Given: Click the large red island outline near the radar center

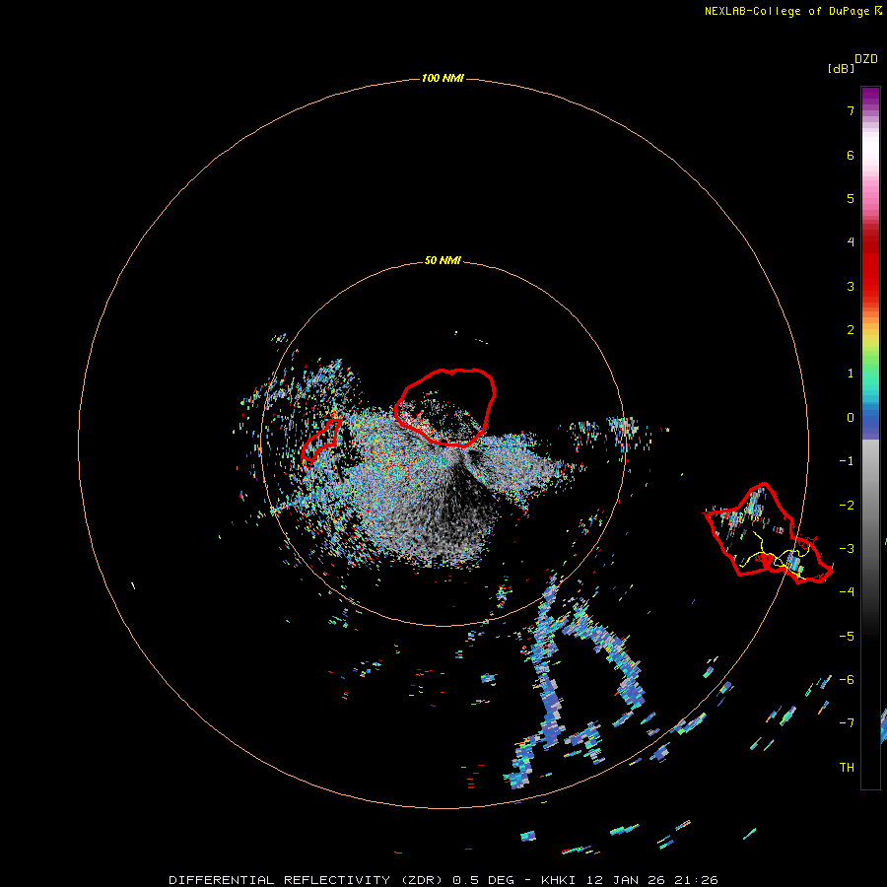Looking at the screenshot, I should tap(444, 407).
